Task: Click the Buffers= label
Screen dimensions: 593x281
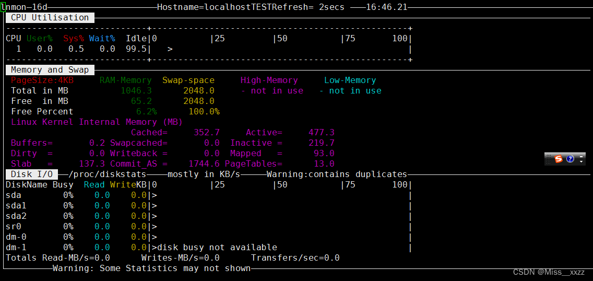Action: pyautogui.click(x=32, y=143)
